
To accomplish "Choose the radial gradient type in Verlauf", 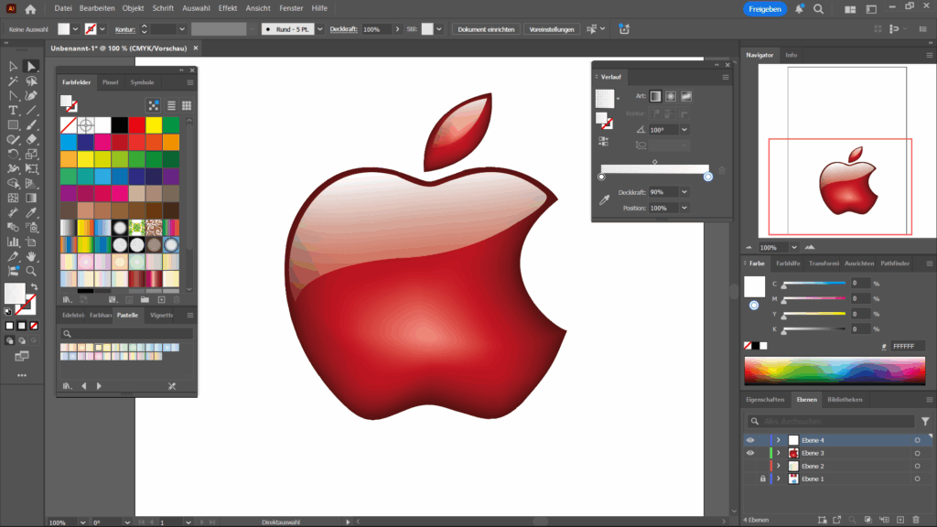I will point(670,96).
